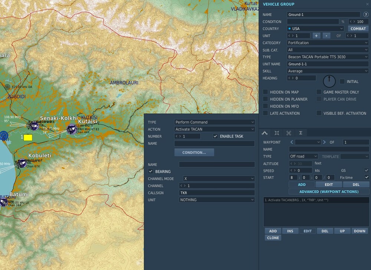Click the unit icon near Kobuleti
371x270 pixels.
coord(22,163)
